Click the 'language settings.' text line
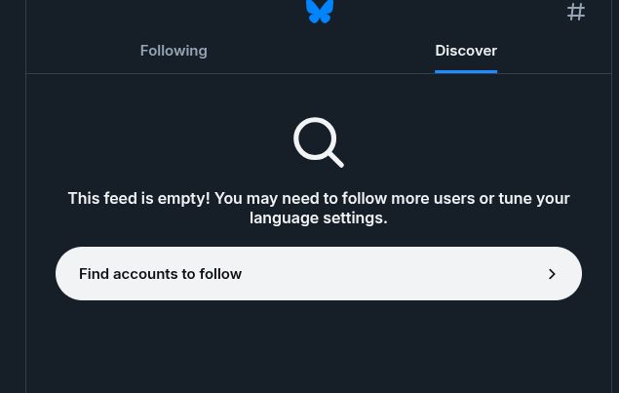Screen dimensions: 619x393 319,217
